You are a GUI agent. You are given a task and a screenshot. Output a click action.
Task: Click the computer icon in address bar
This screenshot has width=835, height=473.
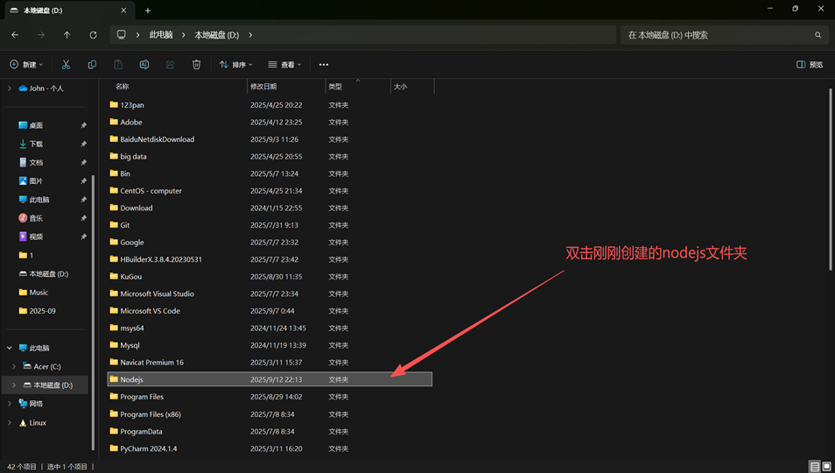tap(122, 35)
